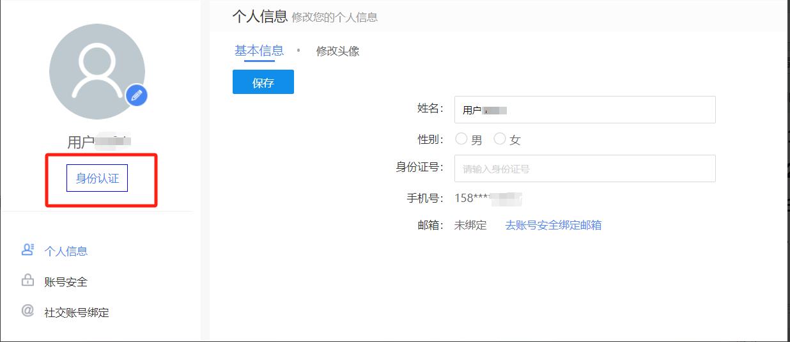This screenshot has width=790, height=342.
Task: Click the person icon beside 个人信息
Action: (x=27, y=250)
